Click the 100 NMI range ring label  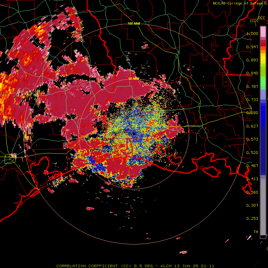[134, 24]
